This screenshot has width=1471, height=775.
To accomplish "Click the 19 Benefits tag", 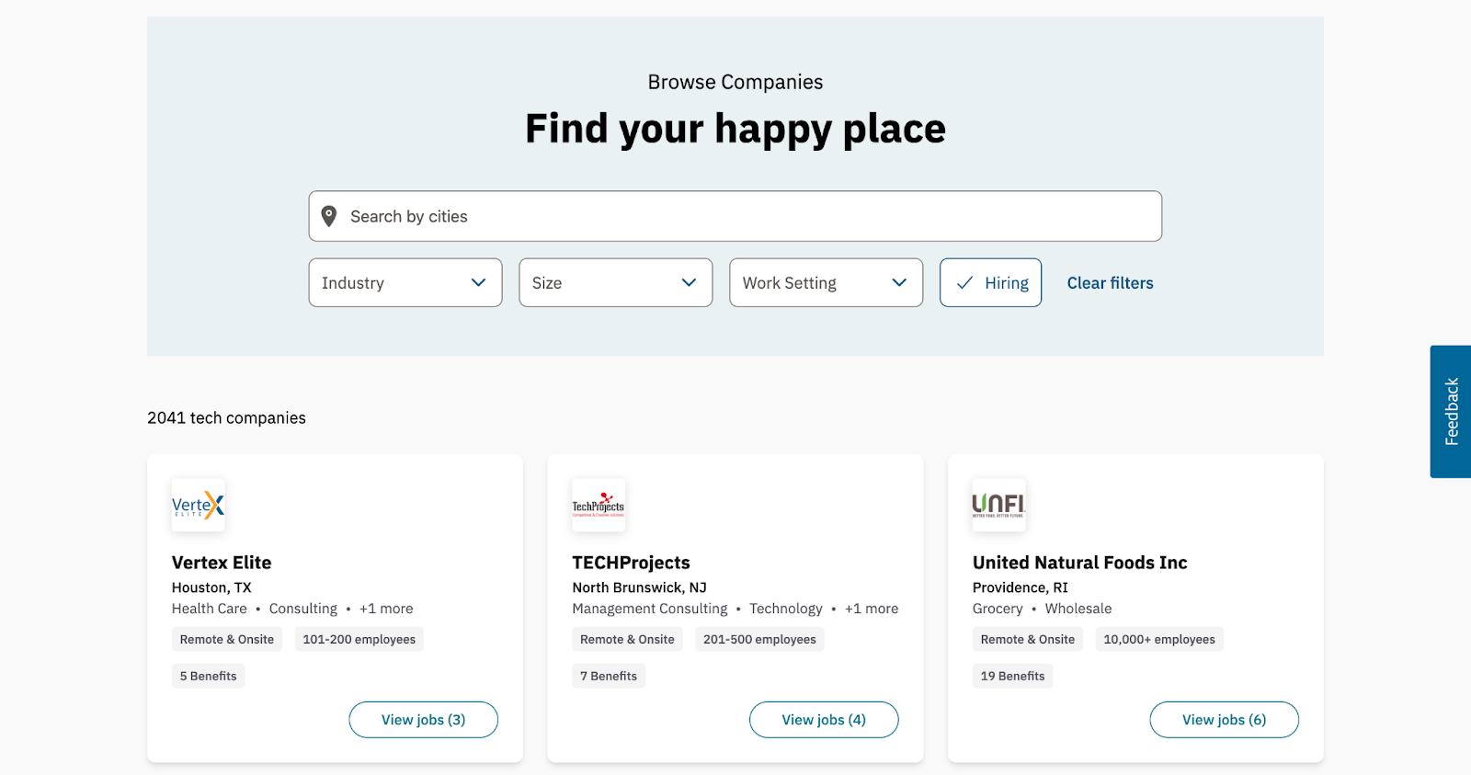I will (x=1012, y=677).
